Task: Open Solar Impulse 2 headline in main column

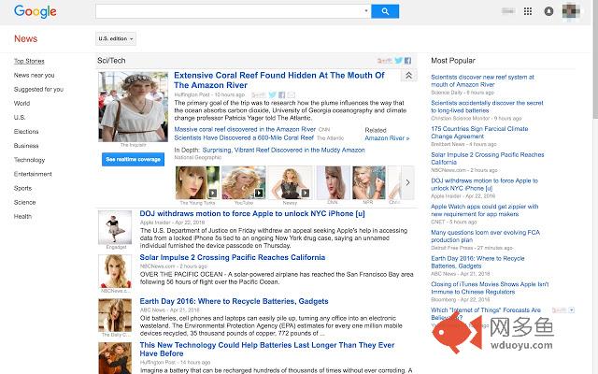Action: coord(233,258)
